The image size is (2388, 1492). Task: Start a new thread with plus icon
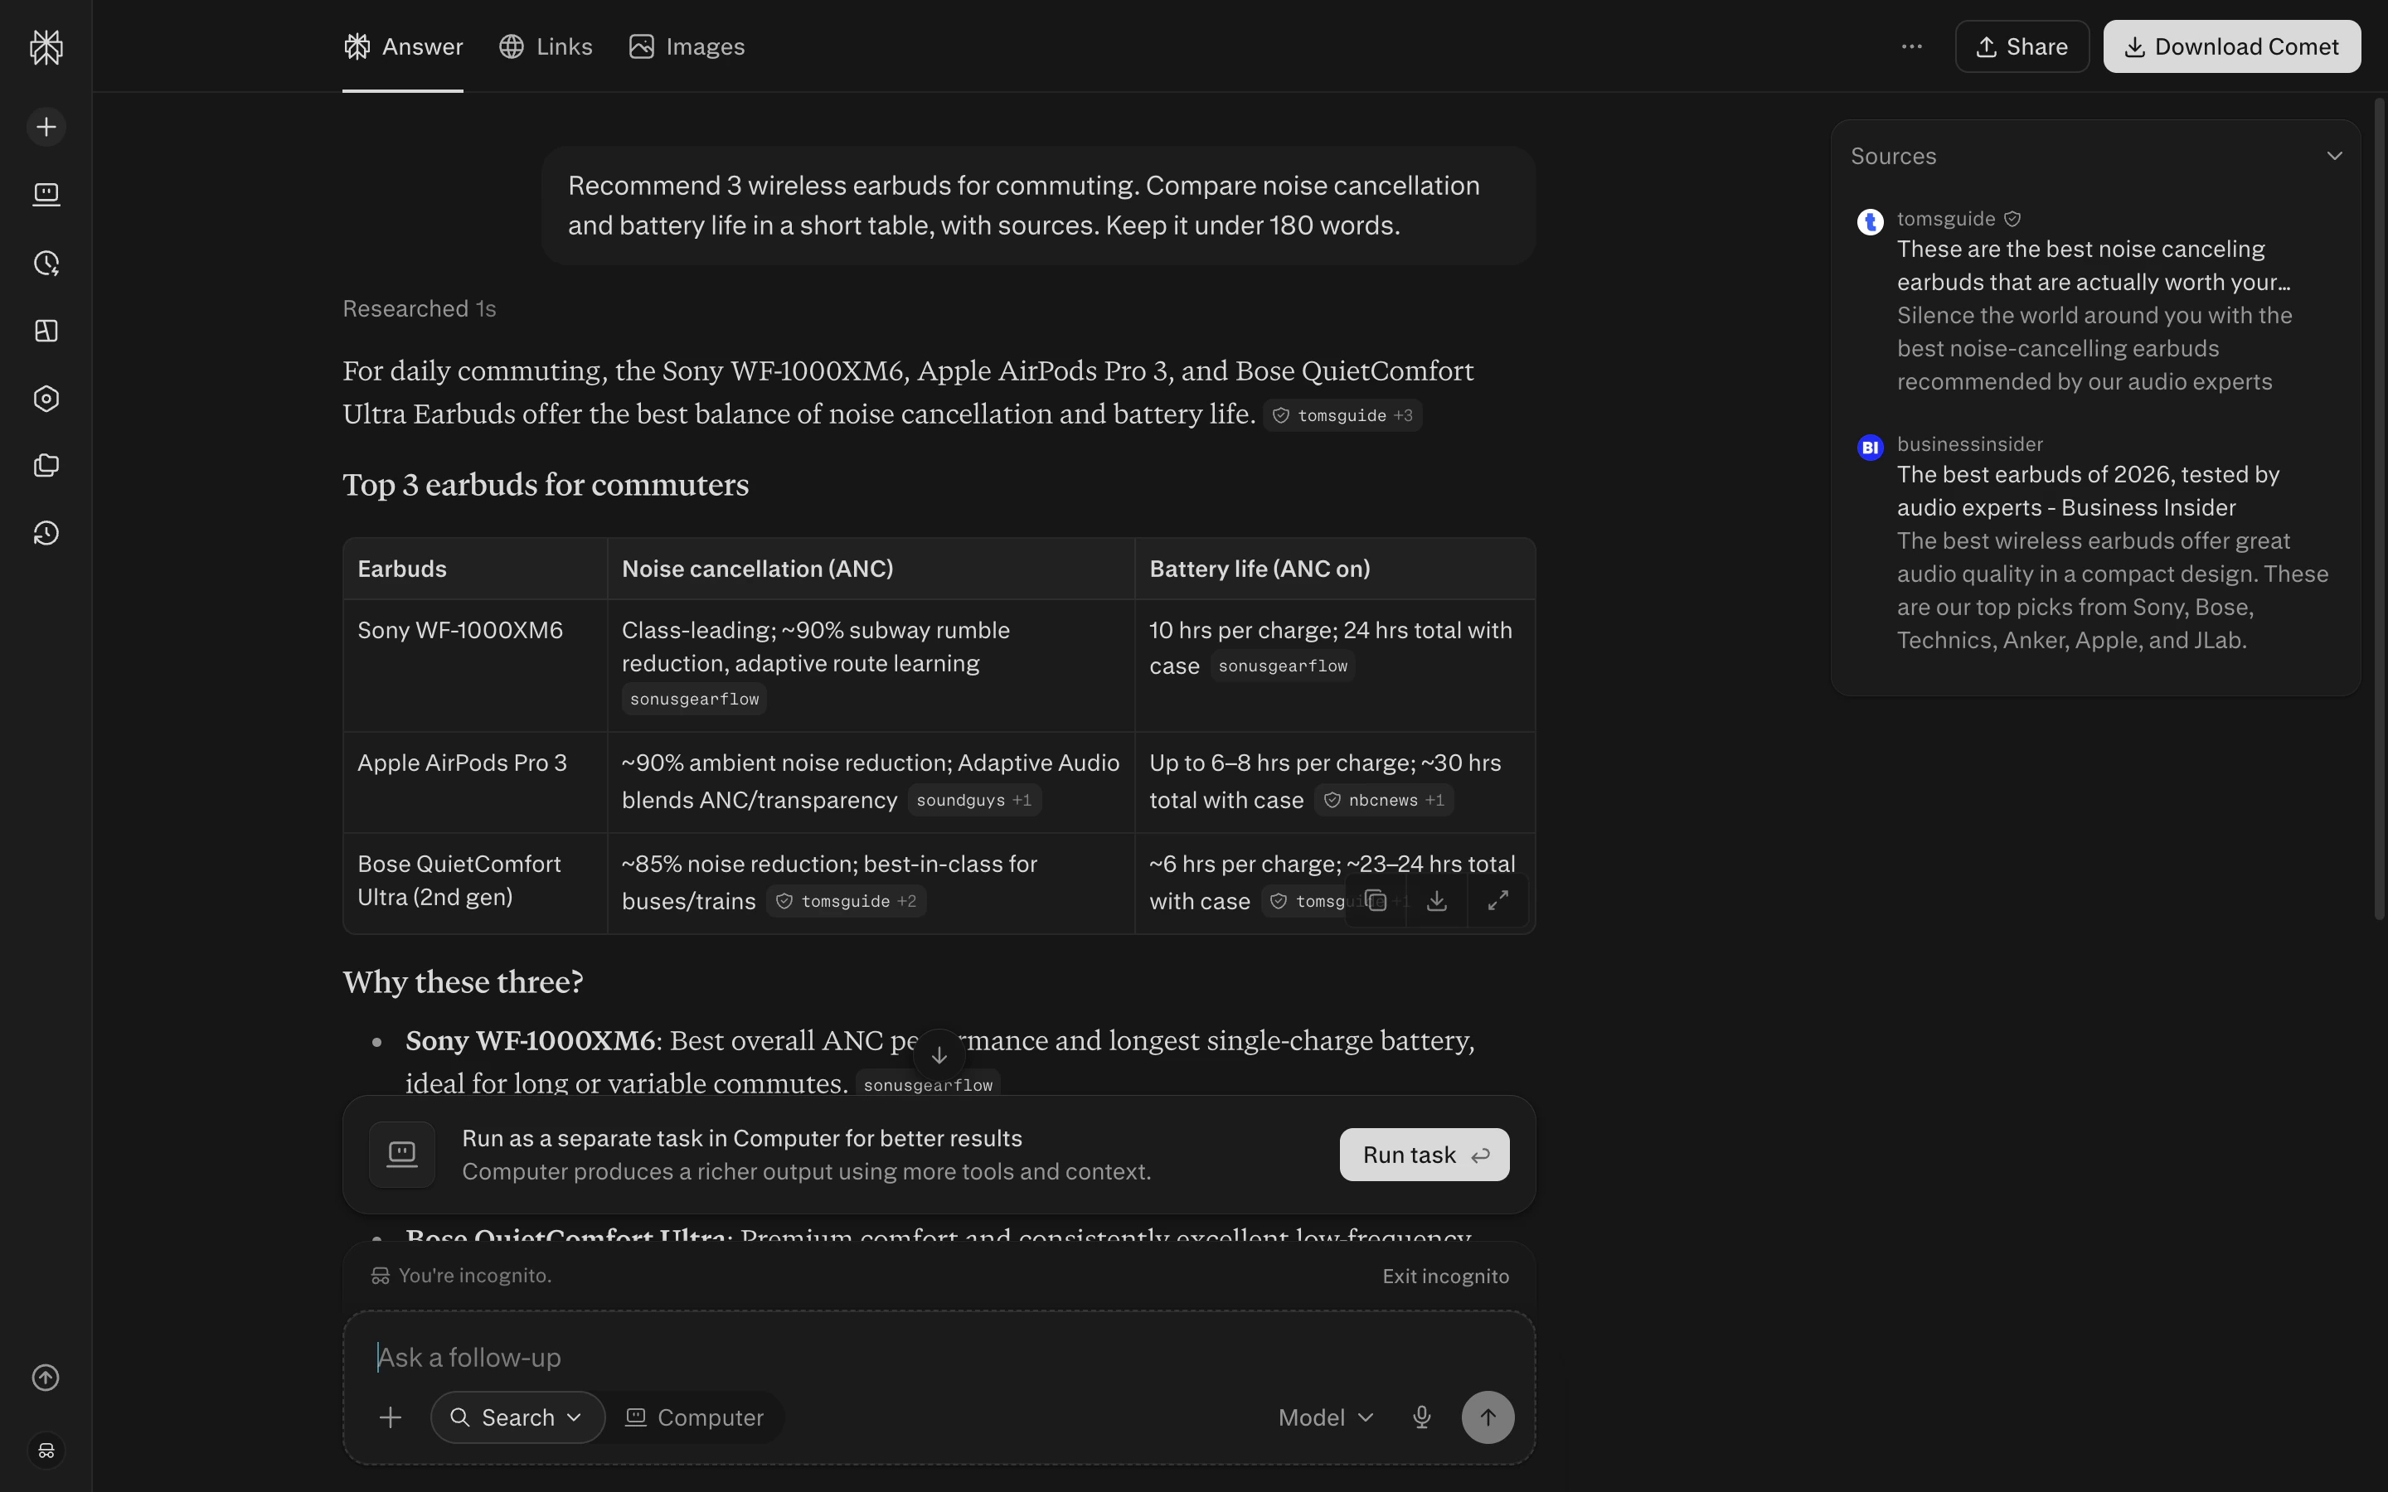point(46,128)
